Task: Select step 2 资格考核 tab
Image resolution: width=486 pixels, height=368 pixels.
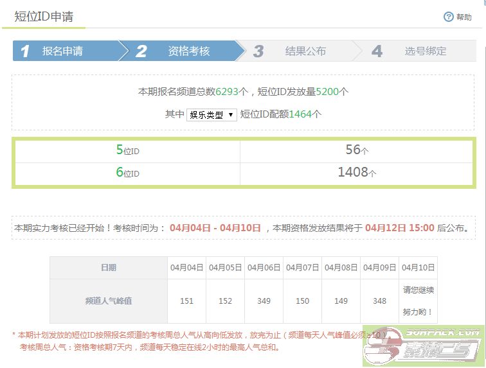Action: (x=182, y=51)
